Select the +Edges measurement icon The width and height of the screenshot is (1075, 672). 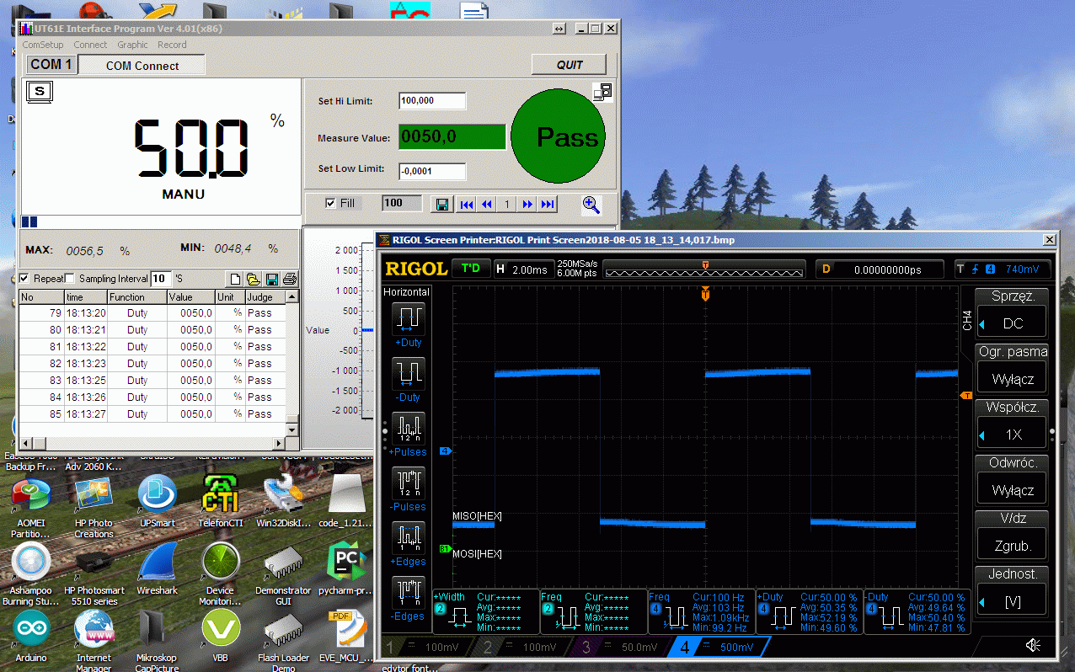tap(409, 536)
